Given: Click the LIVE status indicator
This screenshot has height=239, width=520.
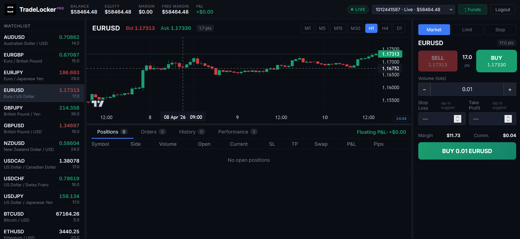Looking at the screenshot, I should point(358,10).
